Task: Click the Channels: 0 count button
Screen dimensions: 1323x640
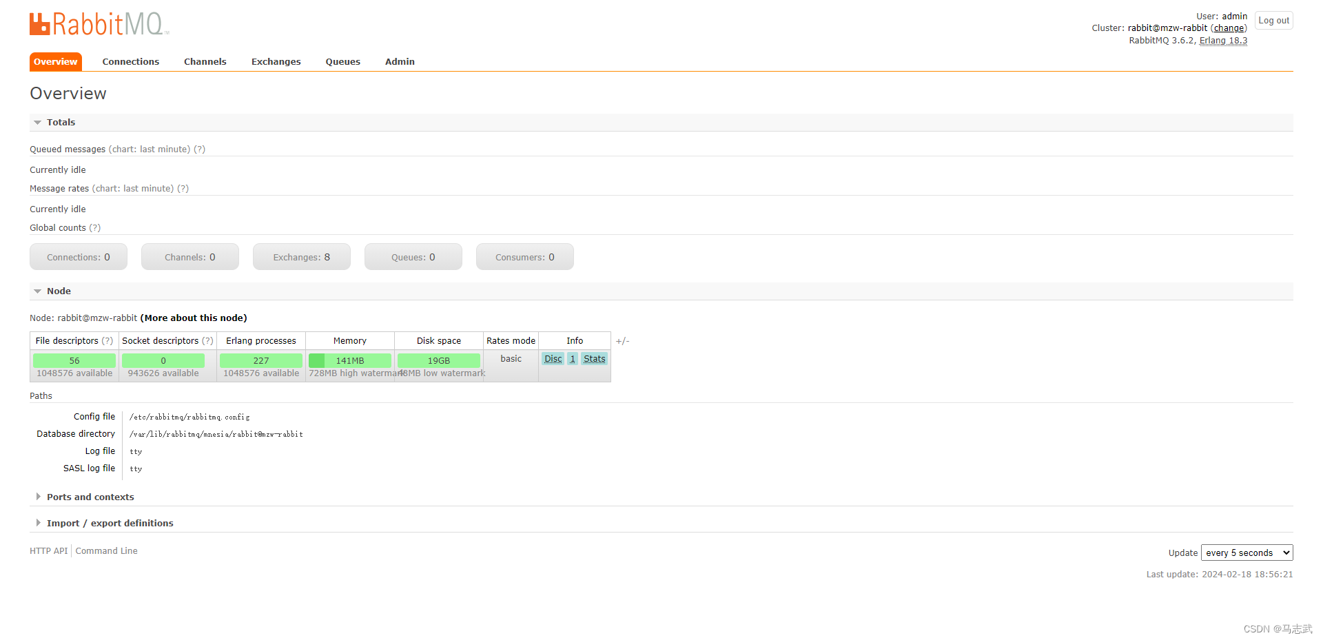Action: click(x=190, y=257)
